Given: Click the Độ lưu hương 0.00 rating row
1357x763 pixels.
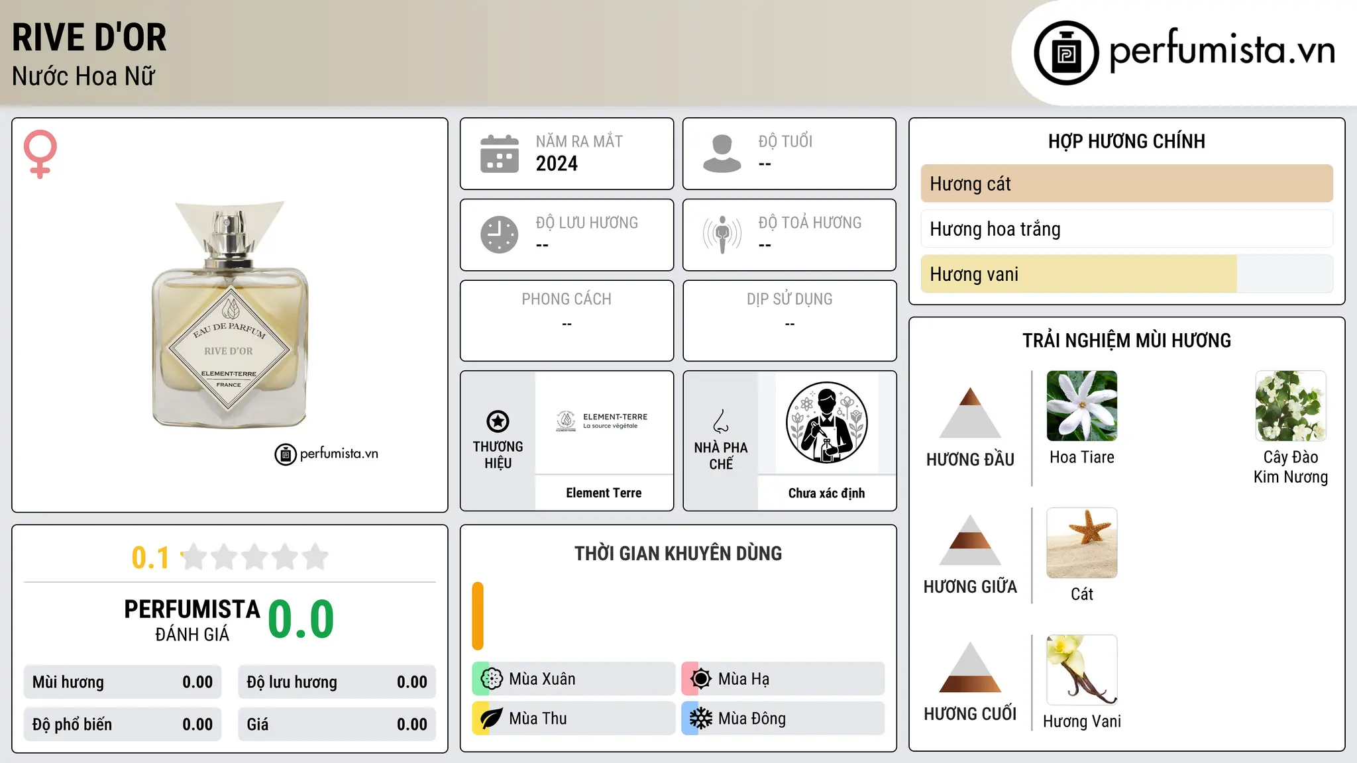Looking at the screenshot, I should click(337, 682).
